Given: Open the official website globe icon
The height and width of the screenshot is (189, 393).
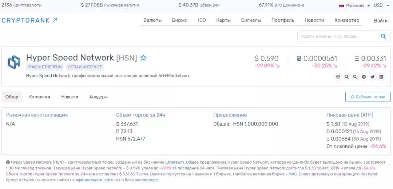Looking at the screenshot, I should [338, 77].
